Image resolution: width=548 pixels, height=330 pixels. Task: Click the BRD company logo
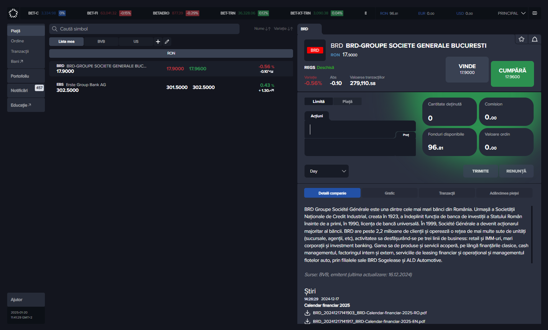(x=315, y=50)
